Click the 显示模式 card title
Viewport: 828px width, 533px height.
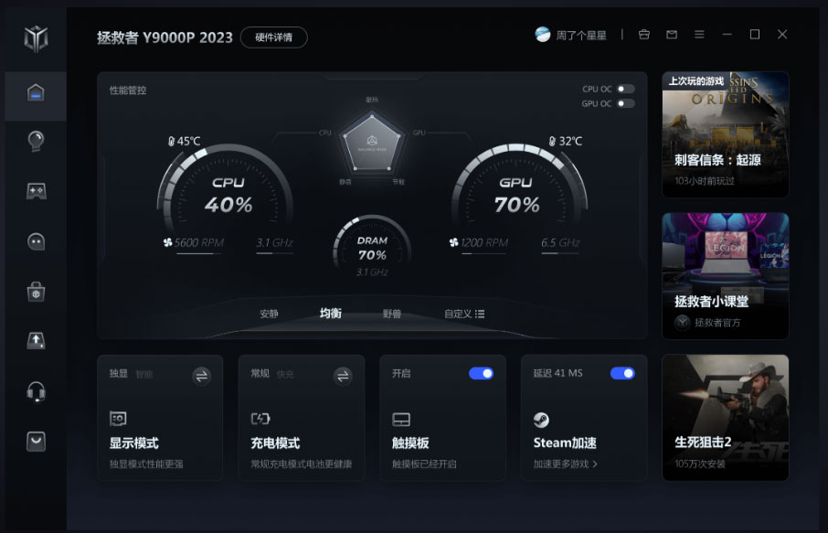[133, 442]
